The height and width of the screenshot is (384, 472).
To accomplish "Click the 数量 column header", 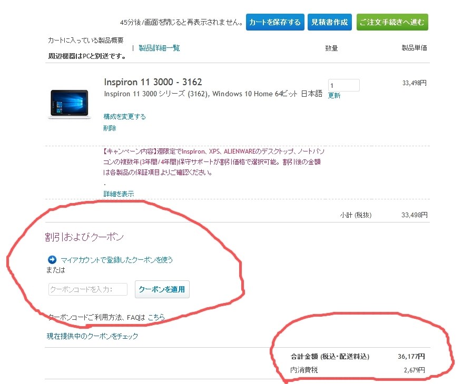I will coord(331,48).
